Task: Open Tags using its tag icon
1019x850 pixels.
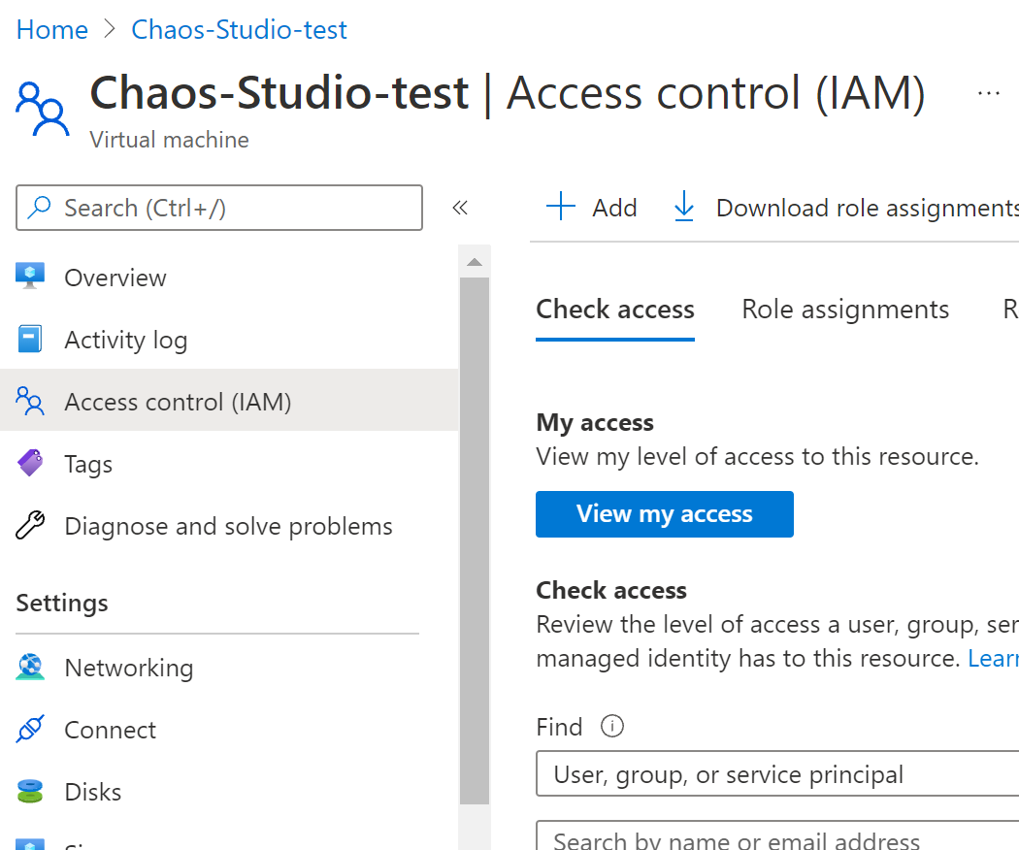Action: click(x=32, y=464)
